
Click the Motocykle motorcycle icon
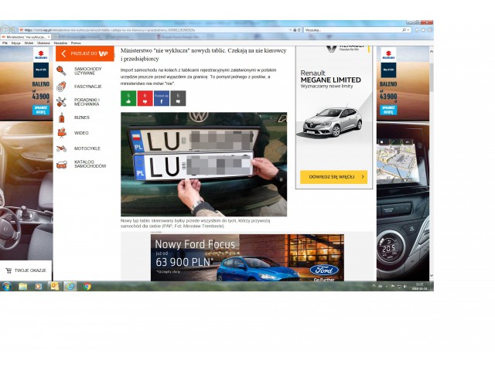pos(61,148)
